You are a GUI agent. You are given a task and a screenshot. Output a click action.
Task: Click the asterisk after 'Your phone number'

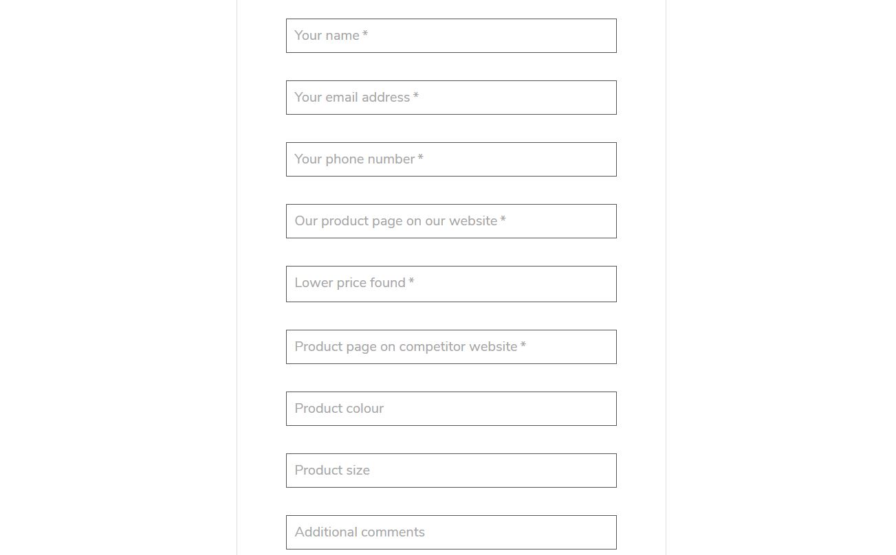click(421, 158)
